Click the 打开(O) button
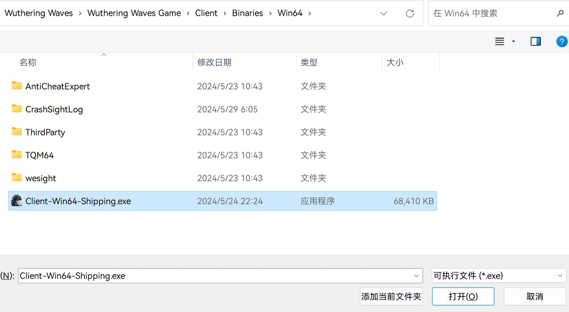 coord(463,296)
